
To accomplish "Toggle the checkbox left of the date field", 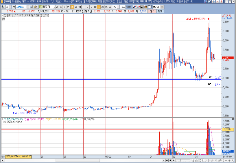I will (x=149, y=7).
